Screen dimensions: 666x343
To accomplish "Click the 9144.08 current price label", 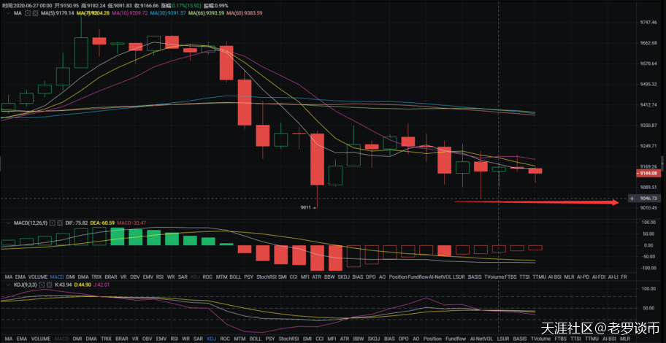I will click(x=648, y=173).
